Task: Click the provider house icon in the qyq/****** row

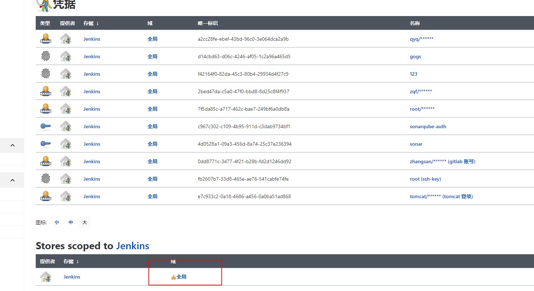Action: pos(66,39)
